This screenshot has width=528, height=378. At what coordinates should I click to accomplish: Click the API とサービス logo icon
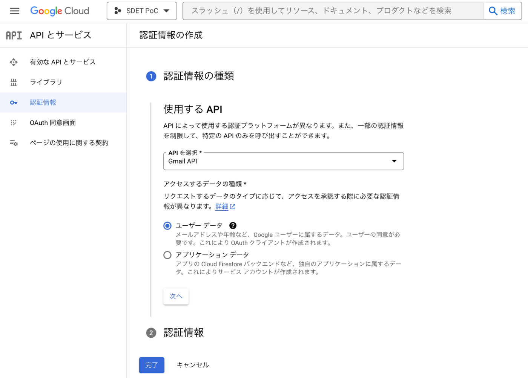coord(14,35)
